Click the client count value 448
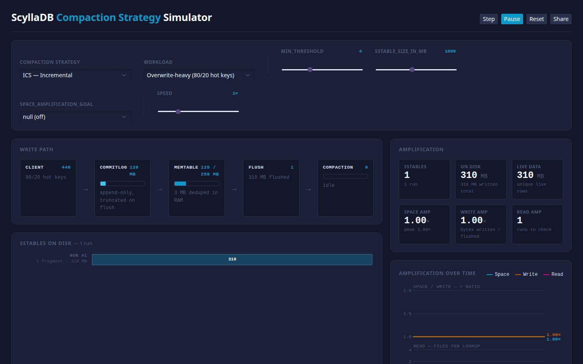 (66, 167)
